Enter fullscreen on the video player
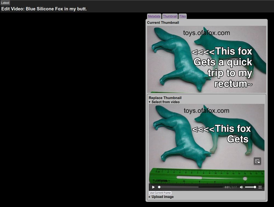The height and width of the screenshot is (207, 274). [x=260, y=187]
